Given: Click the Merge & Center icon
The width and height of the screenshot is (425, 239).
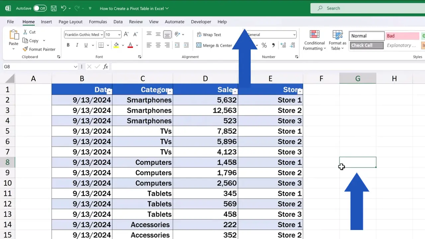Looking at the screenshot, I should [199, 45].
